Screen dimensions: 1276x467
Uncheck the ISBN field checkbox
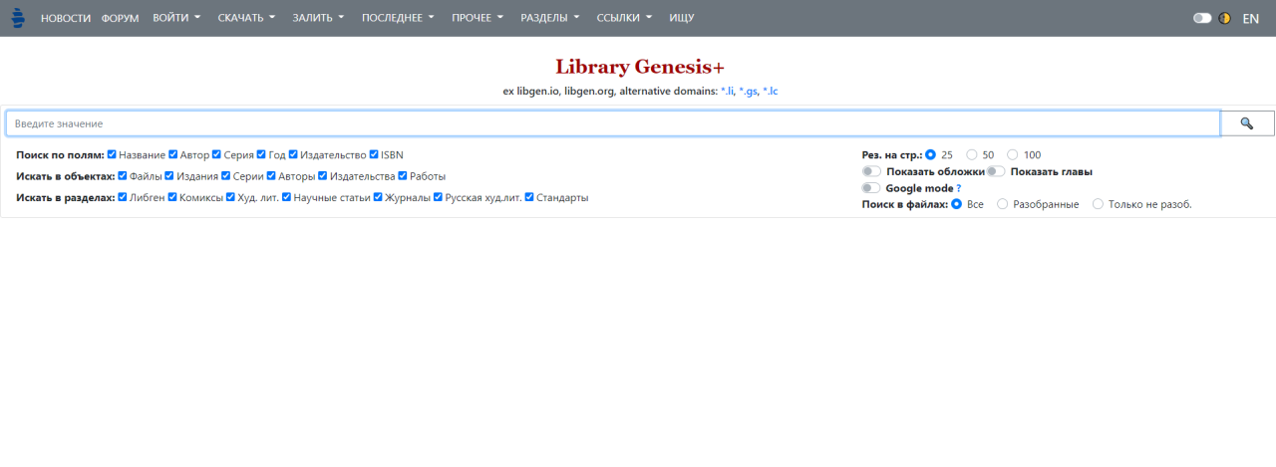(x=374, y=154)
